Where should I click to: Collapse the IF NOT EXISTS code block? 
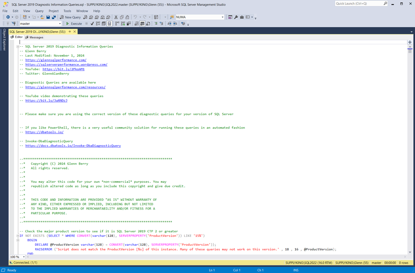[x=18, y=236]
